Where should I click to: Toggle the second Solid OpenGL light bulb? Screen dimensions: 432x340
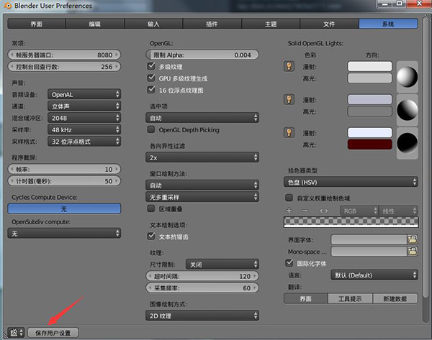pos(290,99)
